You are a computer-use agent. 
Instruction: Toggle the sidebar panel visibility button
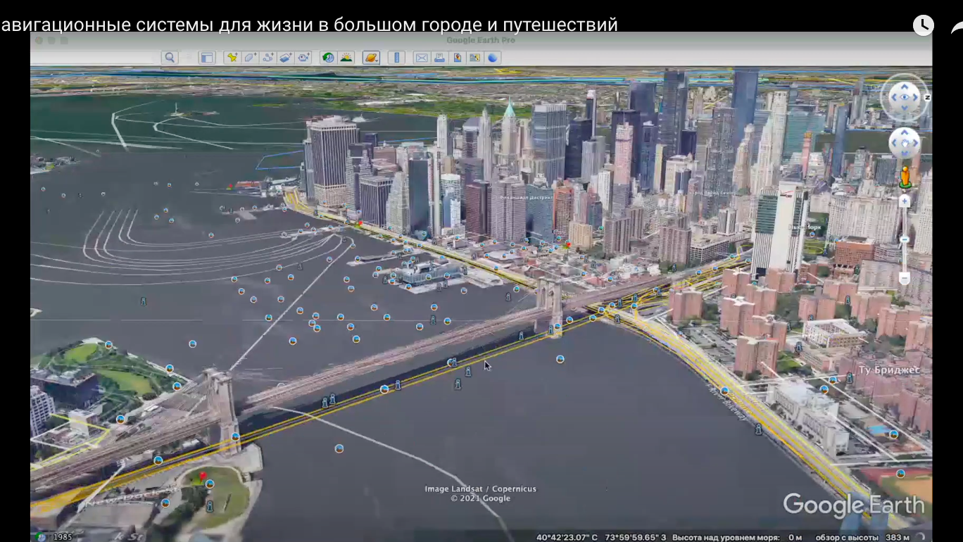point(206,58)
